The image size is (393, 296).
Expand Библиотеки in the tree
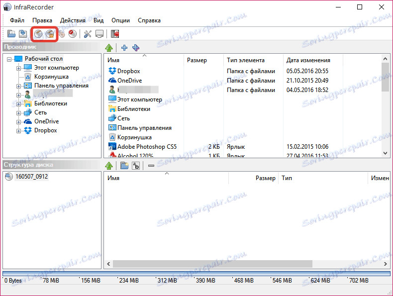(18, 104)
